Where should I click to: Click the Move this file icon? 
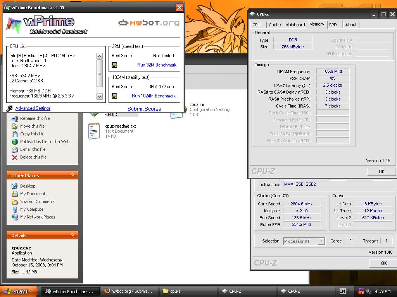(15, 126)
